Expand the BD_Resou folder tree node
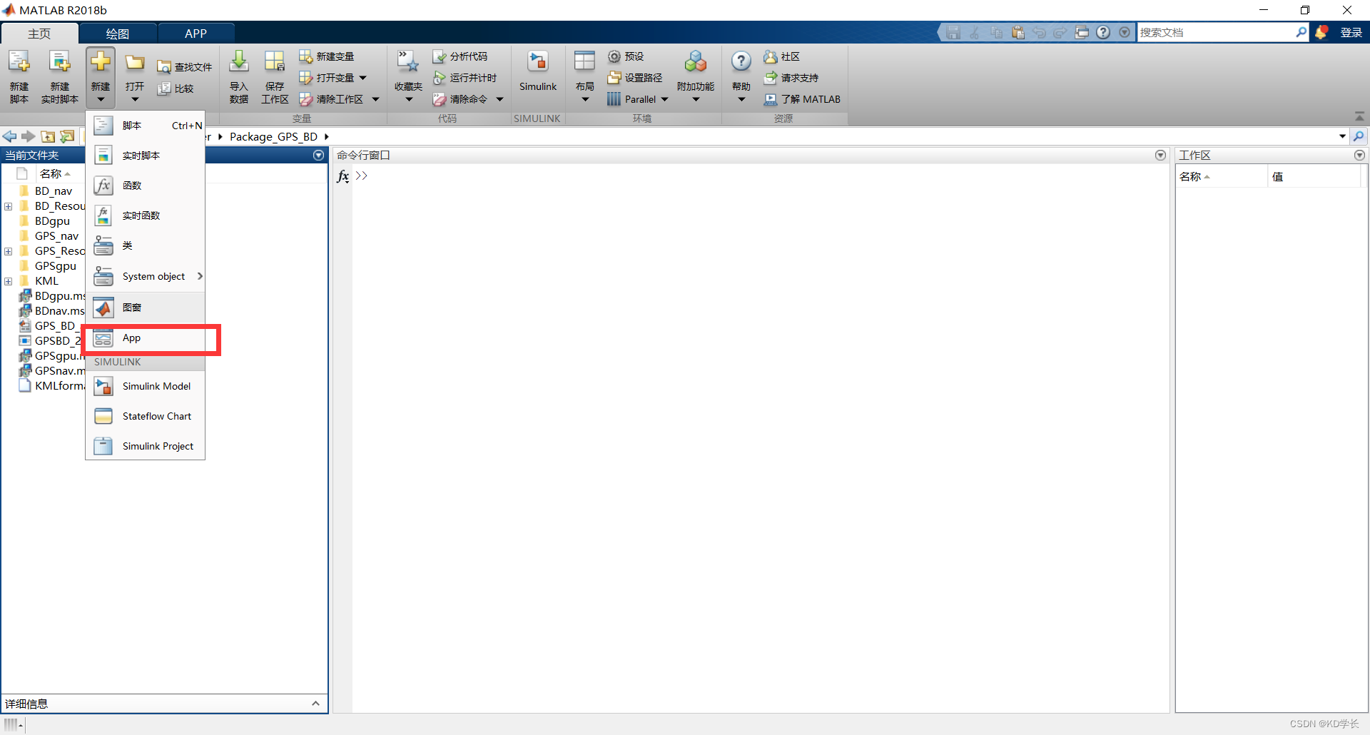1370x735 pixels. (x=9, y=206)
